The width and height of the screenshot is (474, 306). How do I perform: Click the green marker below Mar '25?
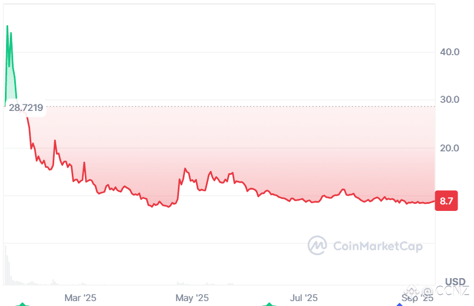coord(22,304)
